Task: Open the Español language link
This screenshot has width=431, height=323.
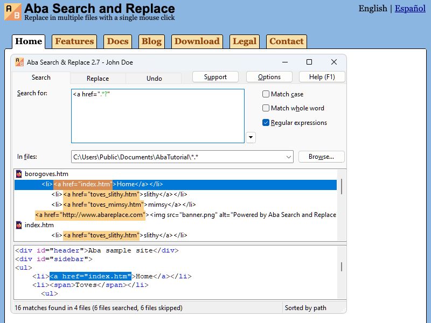Action: click(x=409, y=9)
